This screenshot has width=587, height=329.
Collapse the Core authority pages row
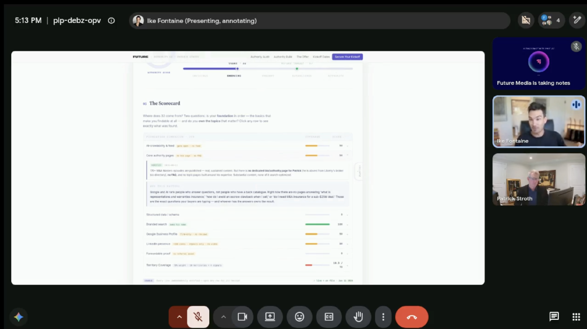(248, 155)
